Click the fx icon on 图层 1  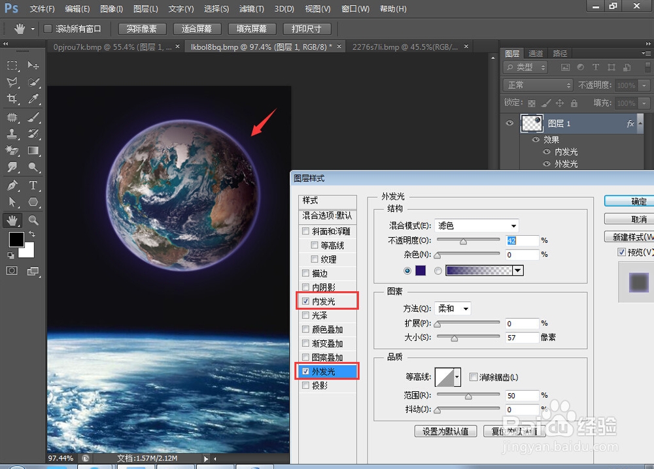[x=630, y=123]
